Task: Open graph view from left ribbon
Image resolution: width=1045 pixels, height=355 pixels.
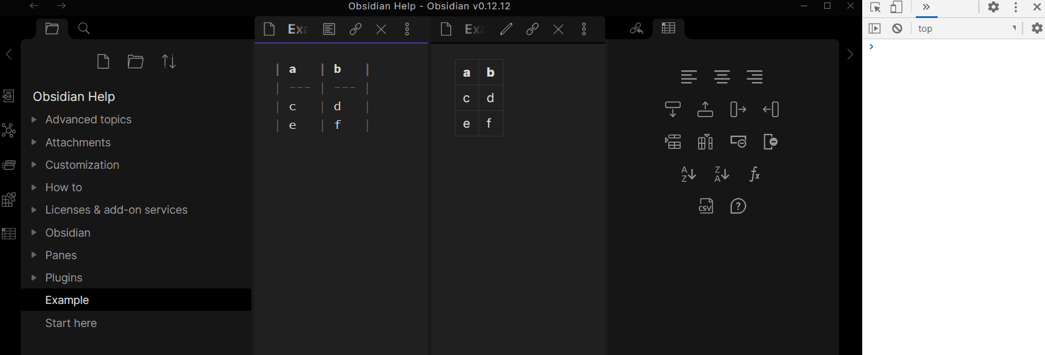Action: [9, 130]
